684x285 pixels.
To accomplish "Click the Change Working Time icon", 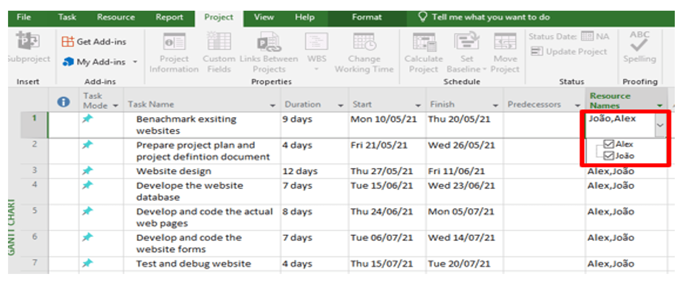I will coord(364,42).
